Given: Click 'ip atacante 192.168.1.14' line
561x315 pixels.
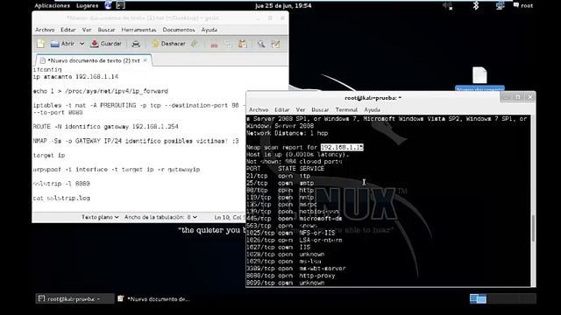Looking at the screenshot, I should [75, 77].
